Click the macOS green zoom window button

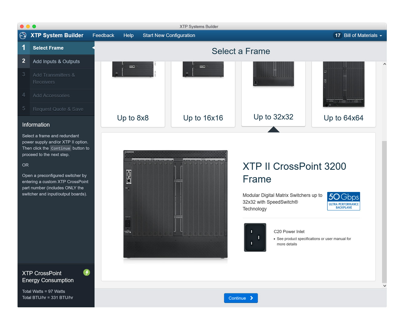click(x=34, y=26)
